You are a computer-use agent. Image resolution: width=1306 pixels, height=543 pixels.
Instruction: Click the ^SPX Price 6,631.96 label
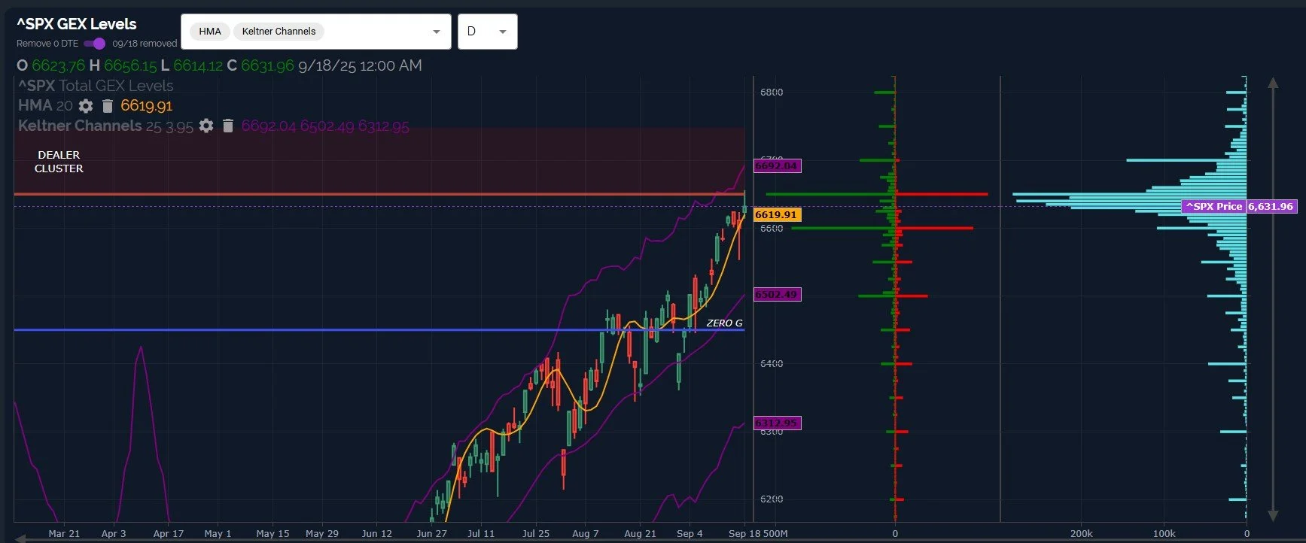tap(1239, 206)
